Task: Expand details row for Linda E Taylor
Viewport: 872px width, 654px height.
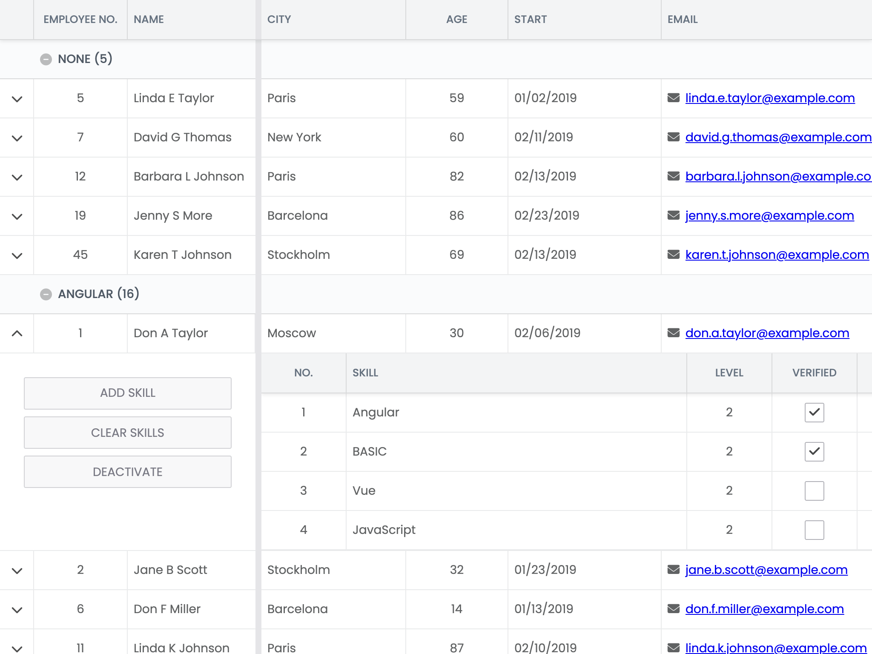Action: click(17, 99)
